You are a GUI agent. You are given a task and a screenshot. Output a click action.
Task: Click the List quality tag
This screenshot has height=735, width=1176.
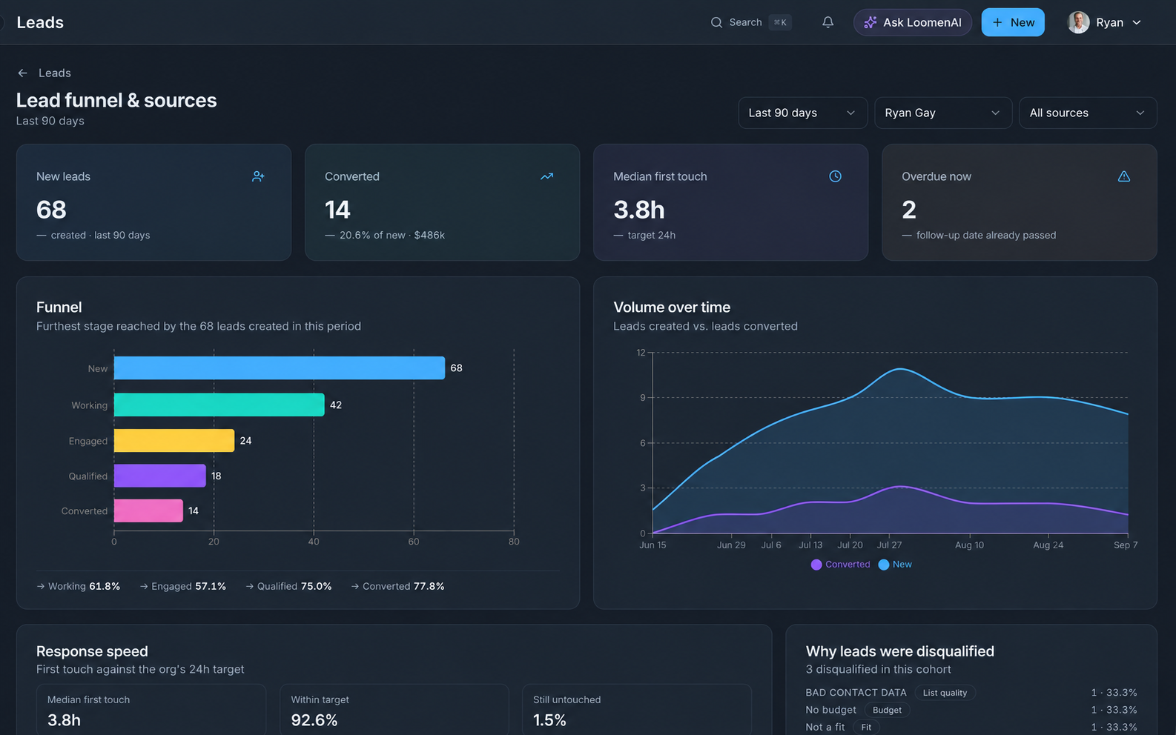pyautogui.click(x=945, y=693)
